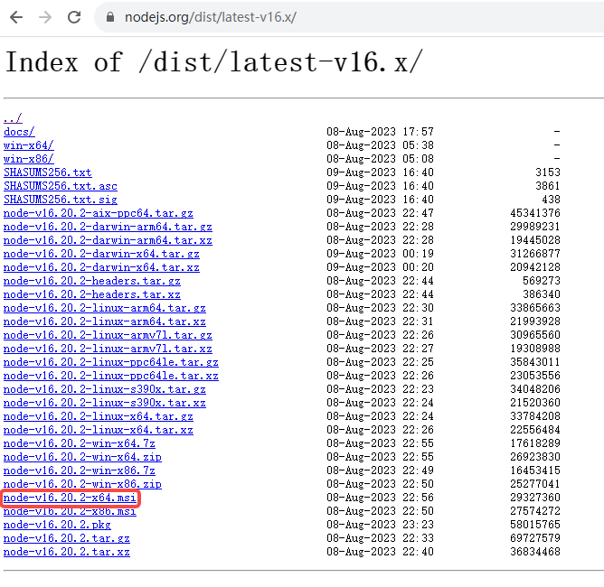Download node-v16.20.2-win-x86.zip
The height and width of the screenshot is (587, 604).
tap(82, 484)
